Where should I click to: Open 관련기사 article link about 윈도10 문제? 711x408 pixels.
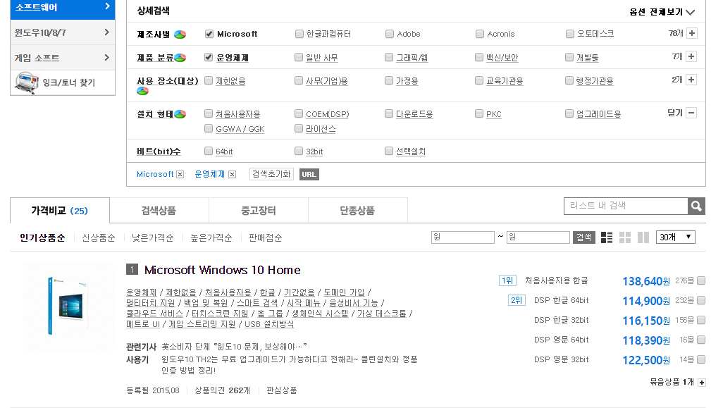click(234, 347)
